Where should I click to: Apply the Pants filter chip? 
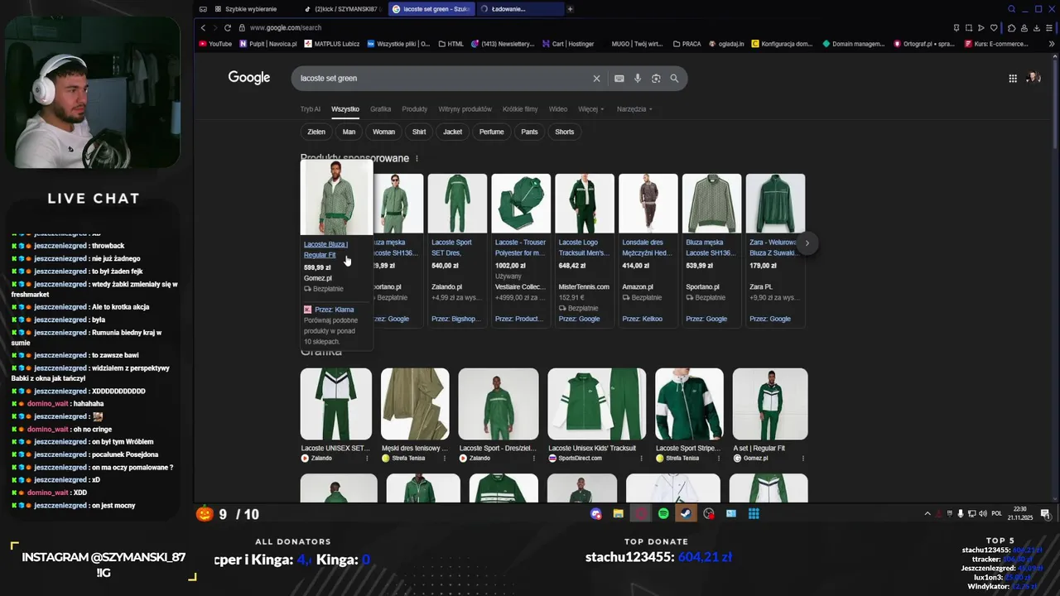pos(529,132)
